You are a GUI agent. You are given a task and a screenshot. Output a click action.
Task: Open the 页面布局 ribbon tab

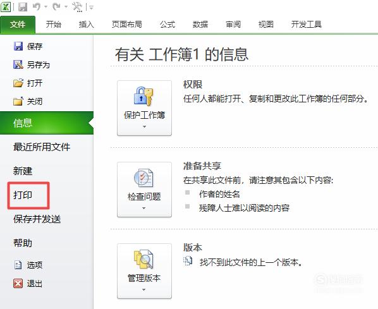(127, 25)
